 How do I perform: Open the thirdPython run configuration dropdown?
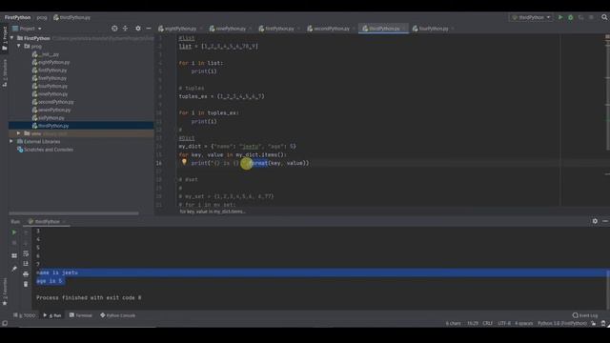(x=531, y=17)
